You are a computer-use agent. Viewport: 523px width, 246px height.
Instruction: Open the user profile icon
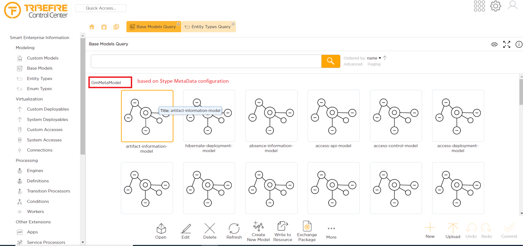tap(512, 5)
